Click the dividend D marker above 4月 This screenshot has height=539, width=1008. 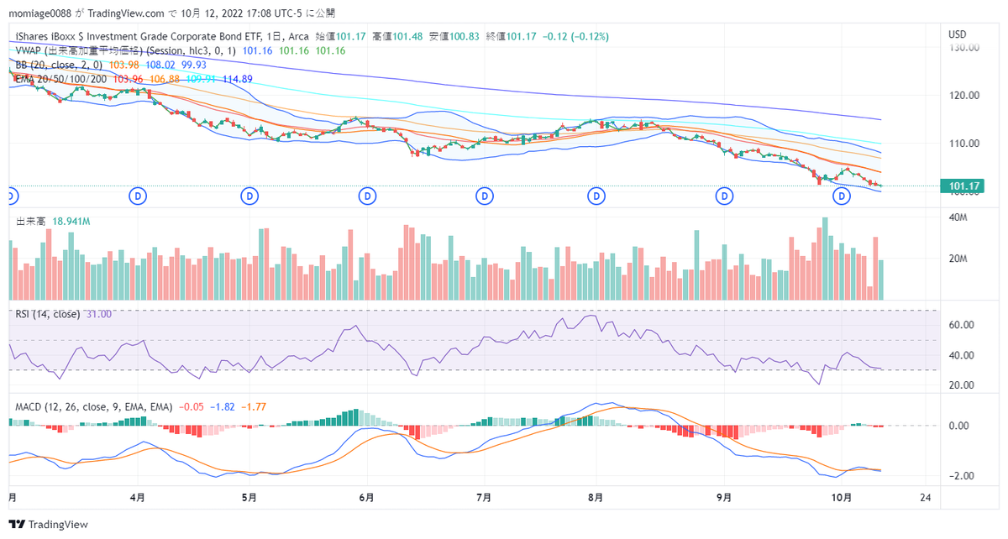(139, 196)
